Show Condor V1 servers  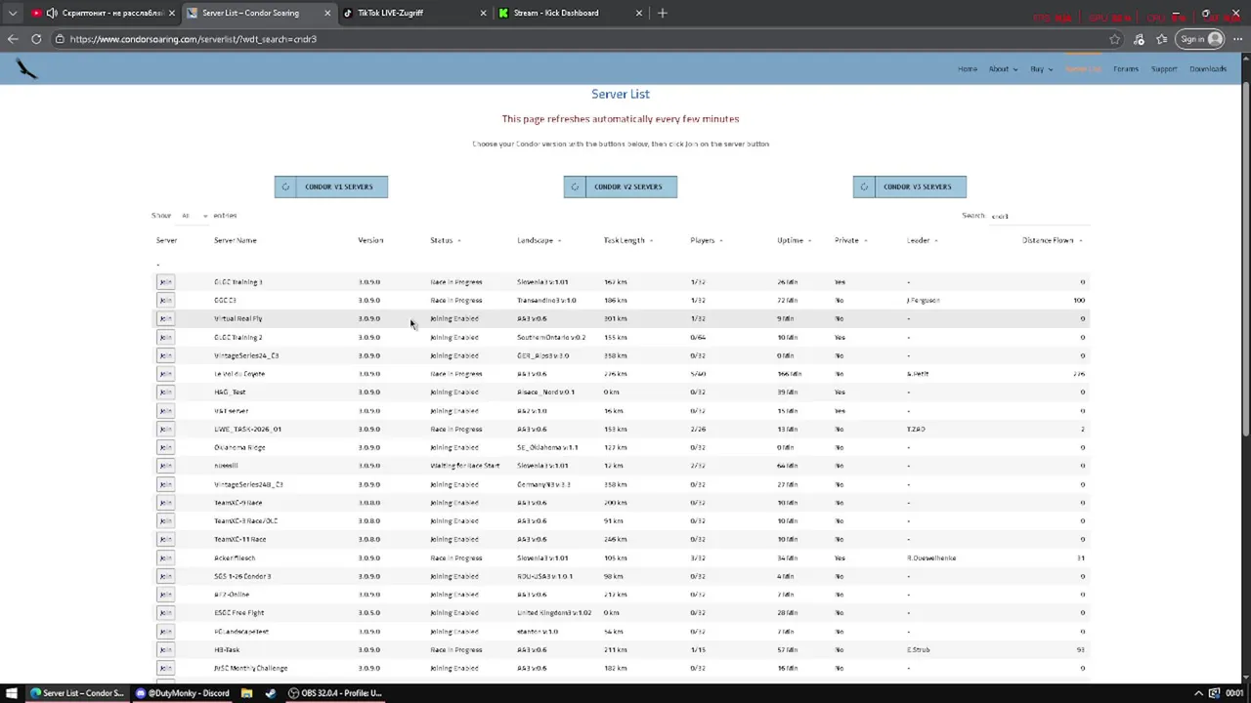[x=331, y=186]
